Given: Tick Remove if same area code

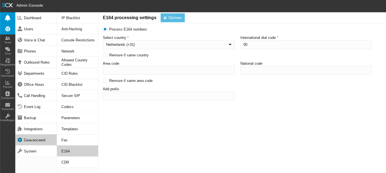Looking at the screenshot, I should tap(105, 81).
